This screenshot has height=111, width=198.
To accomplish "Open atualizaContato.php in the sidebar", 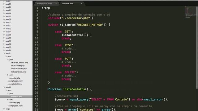I will coord(19,63).
